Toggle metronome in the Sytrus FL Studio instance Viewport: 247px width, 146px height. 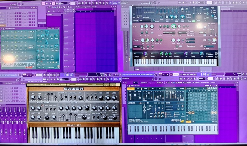click(181, 75)
